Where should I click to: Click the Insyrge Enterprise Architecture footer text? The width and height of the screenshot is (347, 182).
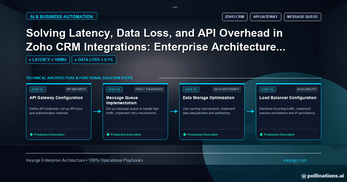coord(84,160)
